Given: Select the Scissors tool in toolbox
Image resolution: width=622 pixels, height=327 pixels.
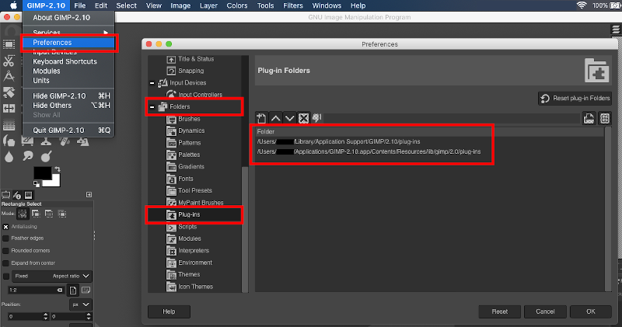Looking at the screenshot, I should click(x=9, y=61).
